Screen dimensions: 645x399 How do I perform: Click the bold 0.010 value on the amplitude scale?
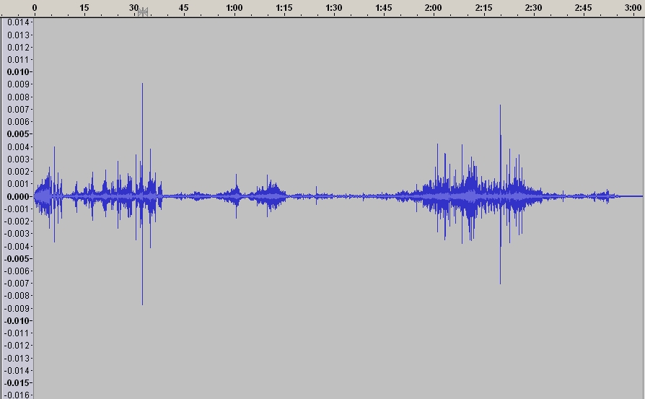pos(18,72)
